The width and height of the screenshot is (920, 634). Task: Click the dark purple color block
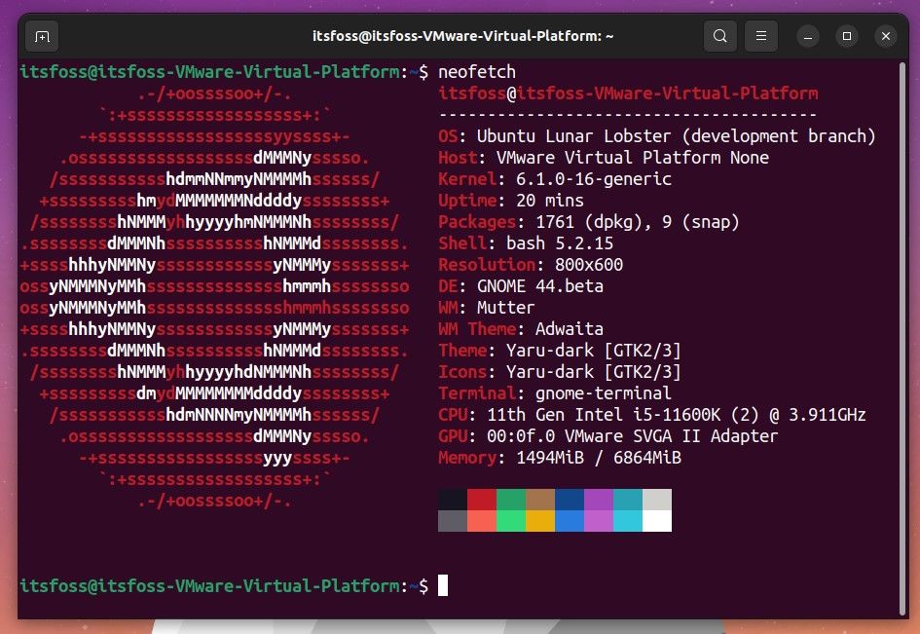(599, 500)
